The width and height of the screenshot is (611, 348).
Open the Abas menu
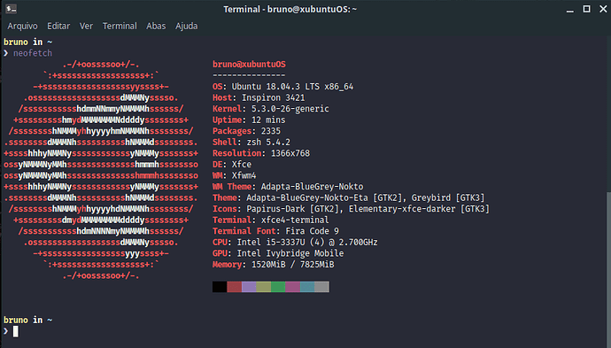click(x=156, y=26)
